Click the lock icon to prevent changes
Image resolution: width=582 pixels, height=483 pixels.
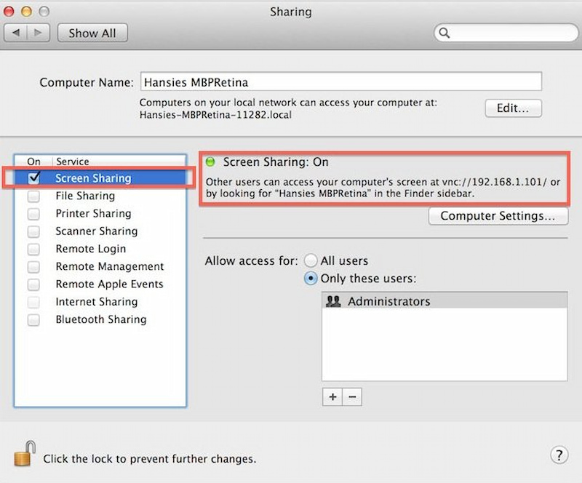point(25,454)
